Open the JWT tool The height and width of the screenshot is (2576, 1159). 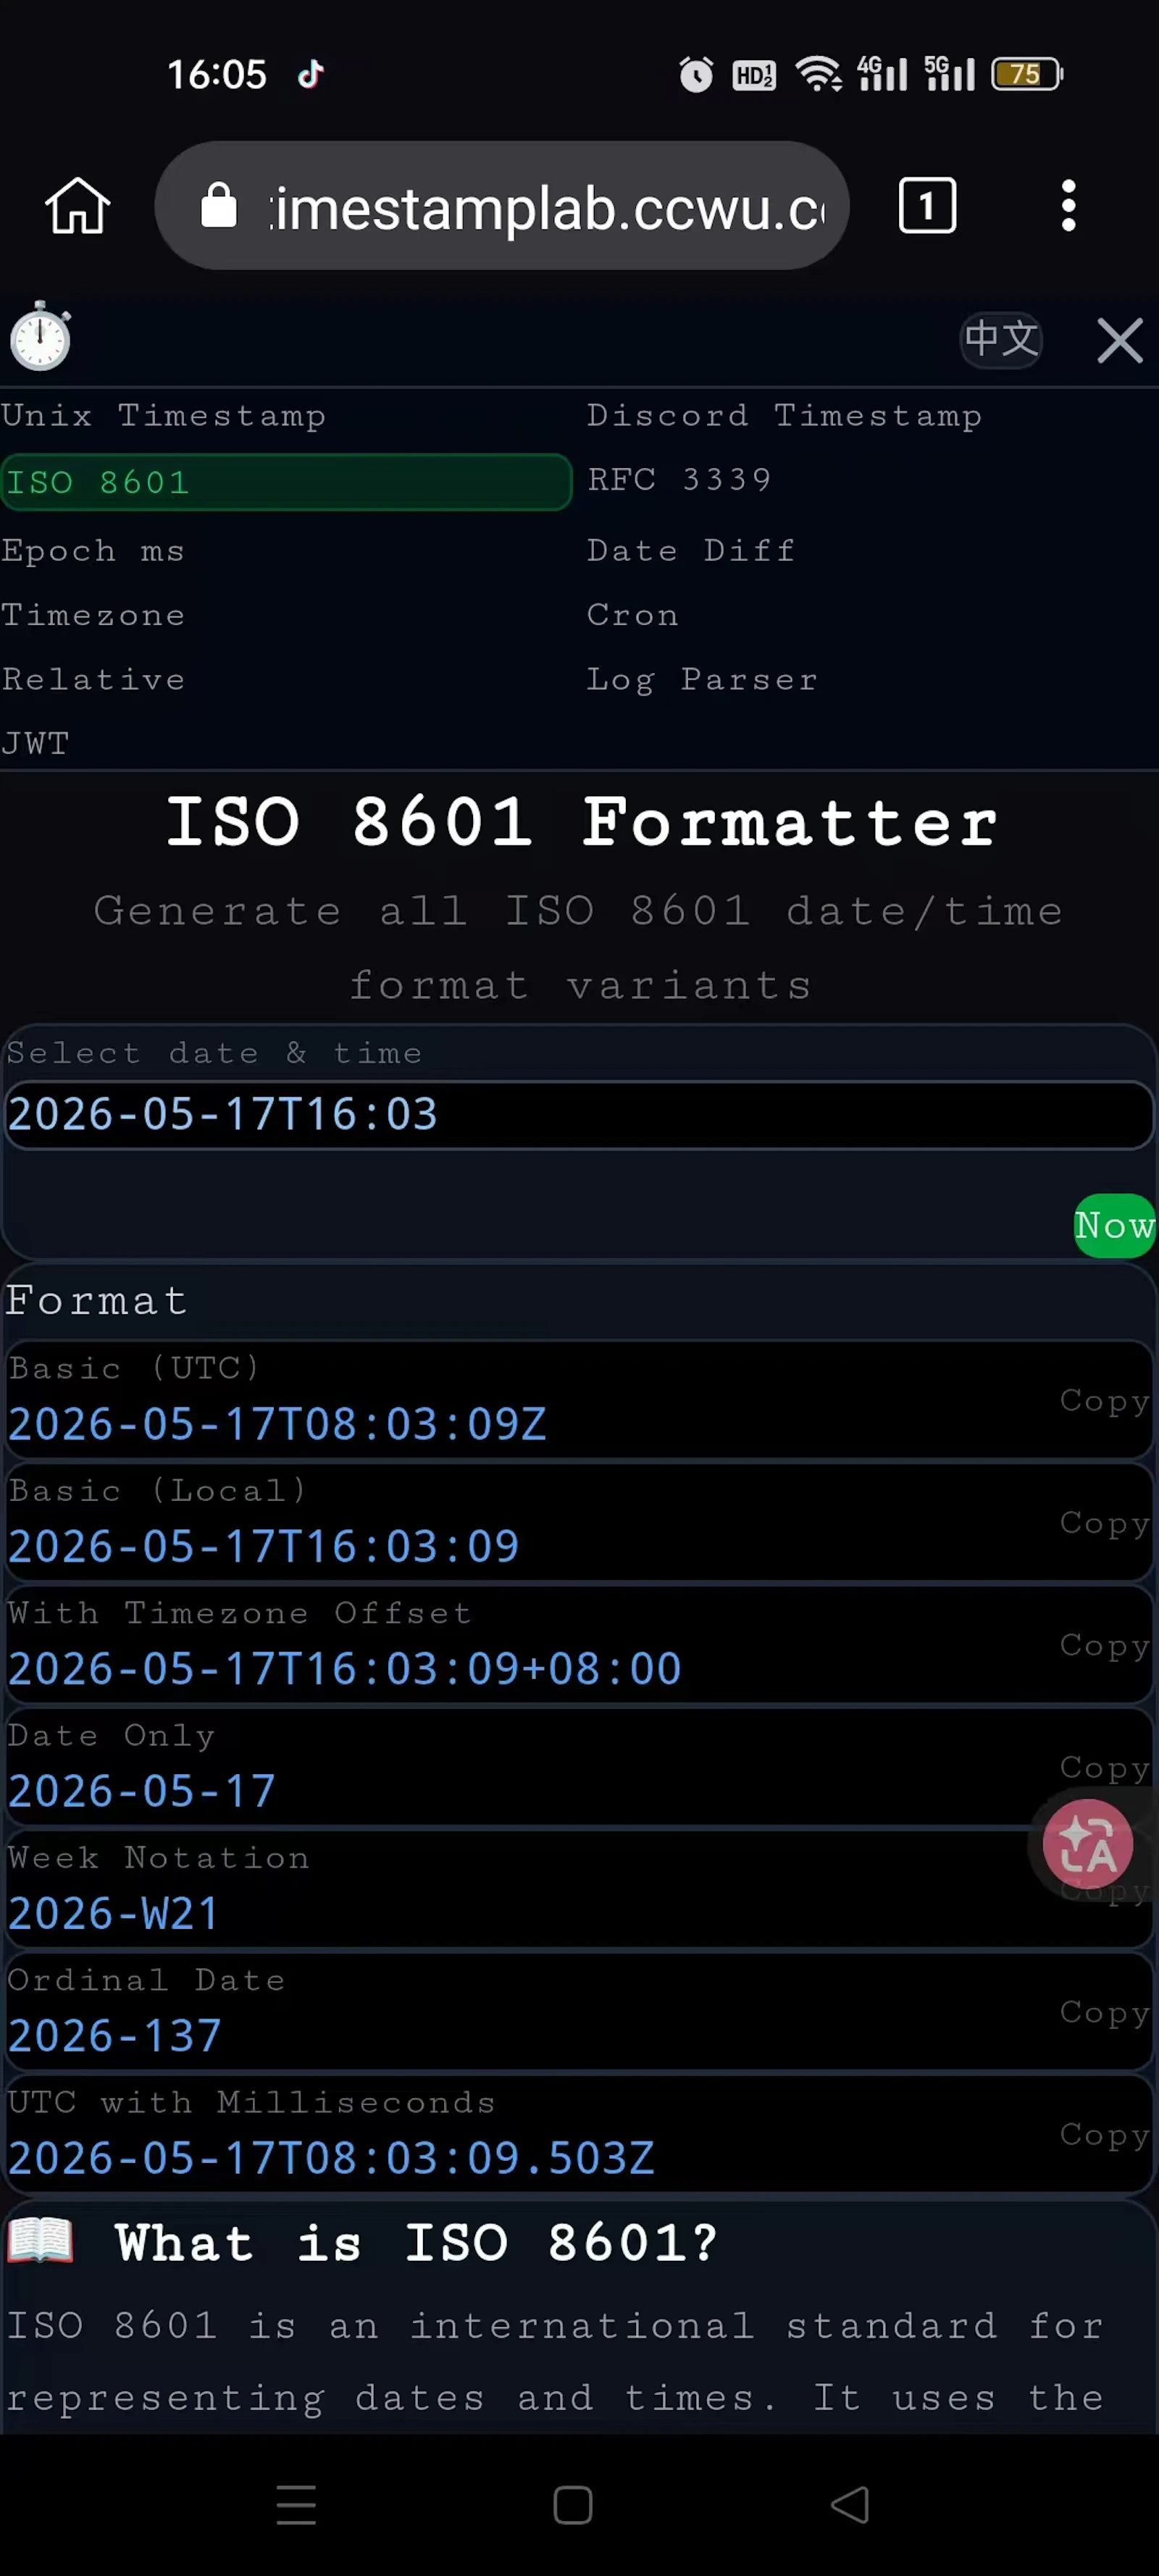pos(35,743)
